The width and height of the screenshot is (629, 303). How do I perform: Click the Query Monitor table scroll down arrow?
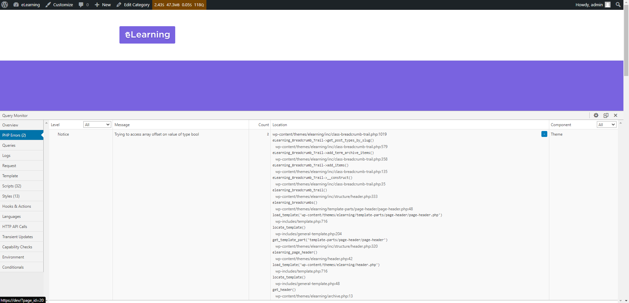[620, 300]
